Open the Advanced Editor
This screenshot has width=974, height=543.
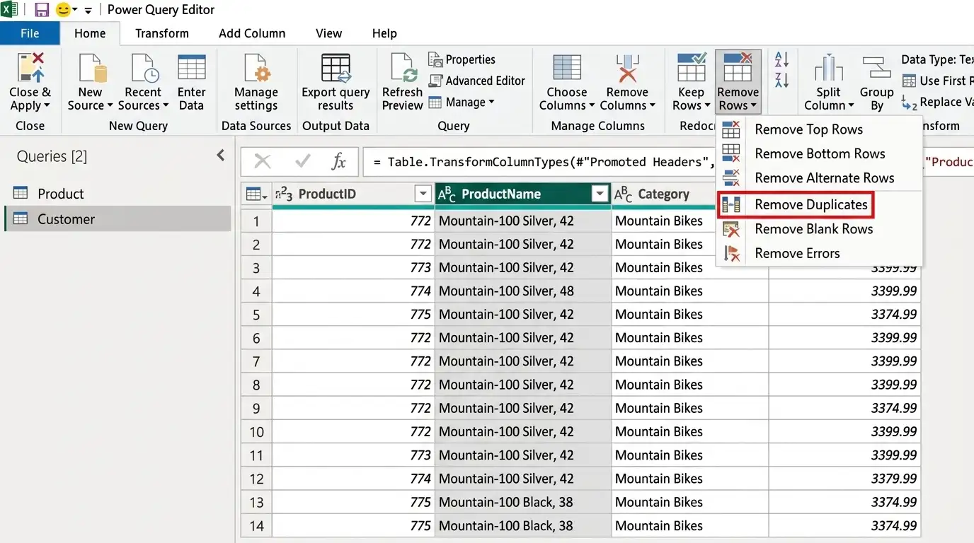pos(476,81)
